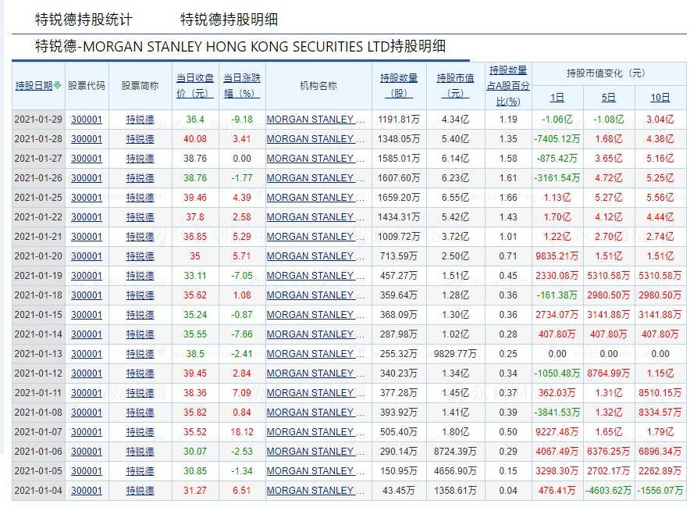Viewport: 690px width, 511px height.
Task: Open 特锐德 link in 2021-01-12 row
Action: (140, 373)
